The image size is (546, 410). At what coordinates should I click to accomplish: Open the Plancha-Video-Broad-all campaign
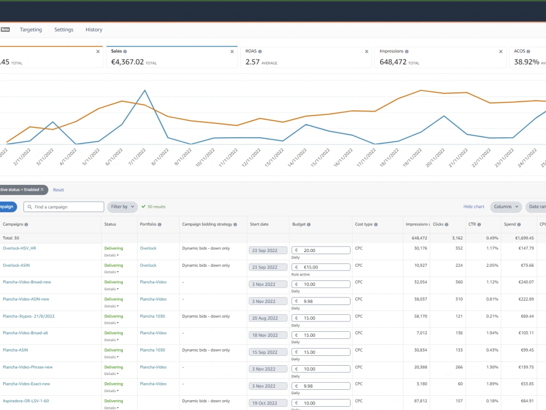click(26, 333)
